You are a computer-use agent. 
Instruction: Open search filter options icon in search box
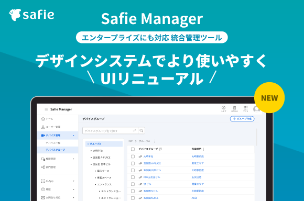click(134, 130)
